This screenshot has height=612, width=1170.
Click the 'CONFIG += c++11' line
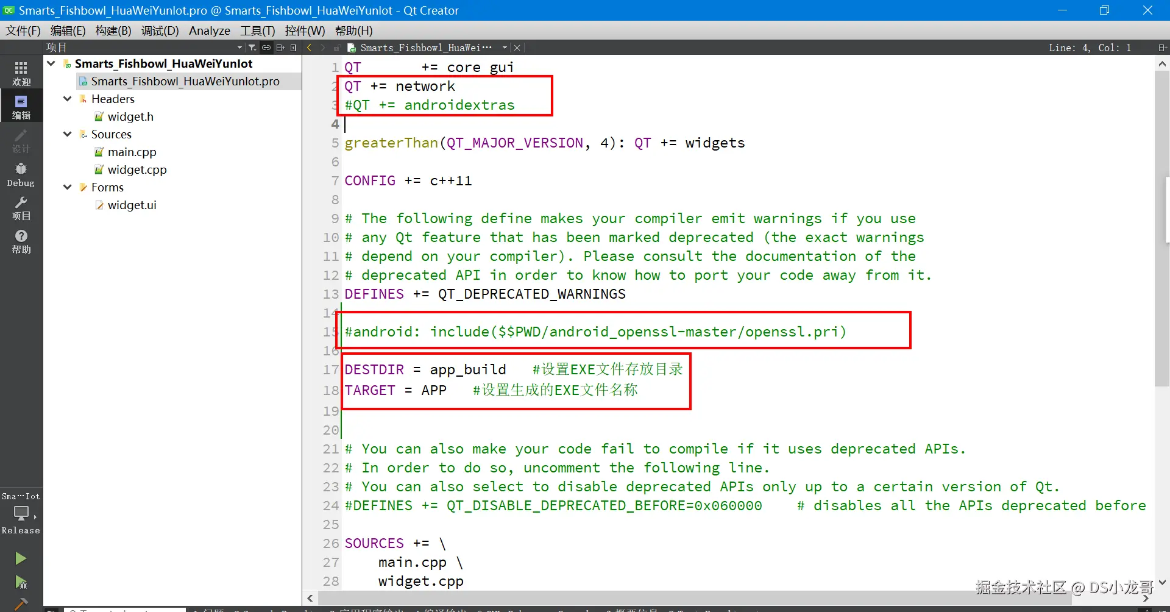(408, 180)
